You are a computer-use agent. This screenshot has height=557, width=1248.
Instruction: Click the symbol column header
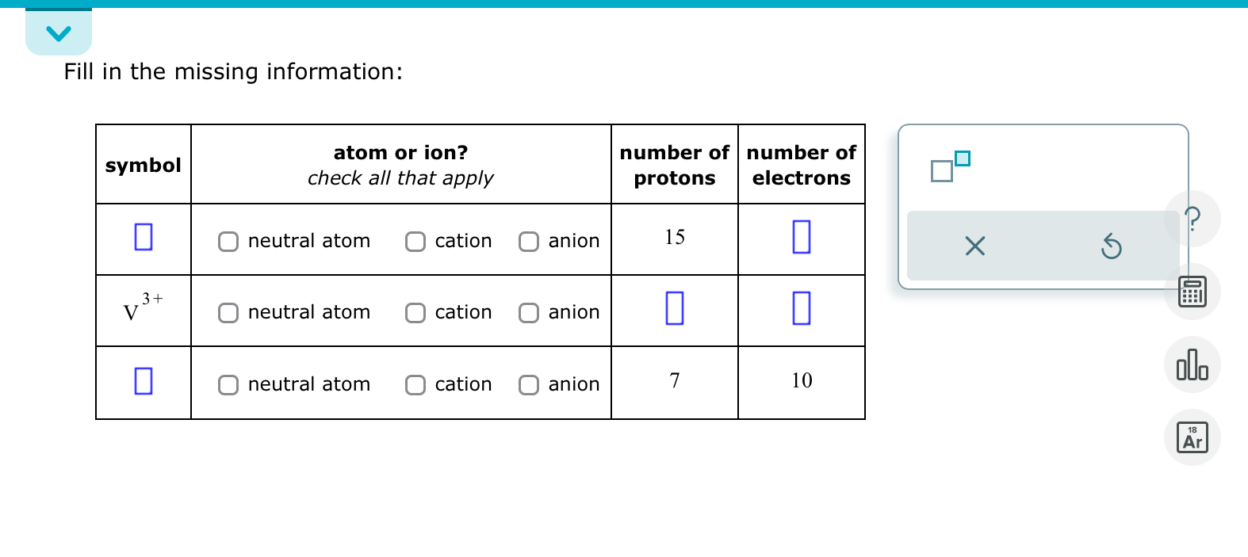(x=143, y=165)
